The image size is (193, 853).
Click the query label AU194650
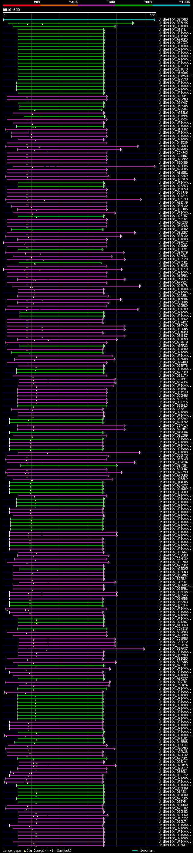tap(11, 10)
